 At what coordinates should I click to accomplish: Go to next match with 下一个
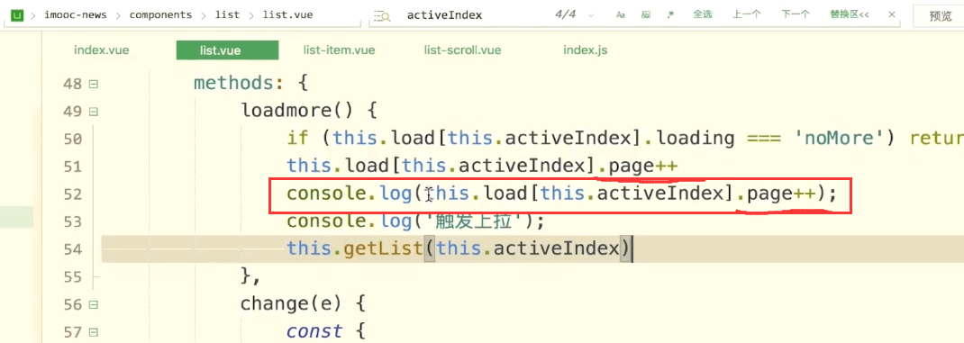796,14
